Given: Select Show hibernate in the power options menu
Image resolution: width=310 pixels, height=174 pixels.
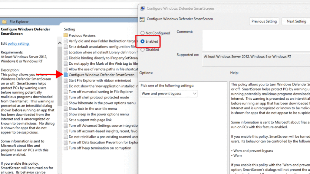Looking at the screenshot, I should pos(102,103).
